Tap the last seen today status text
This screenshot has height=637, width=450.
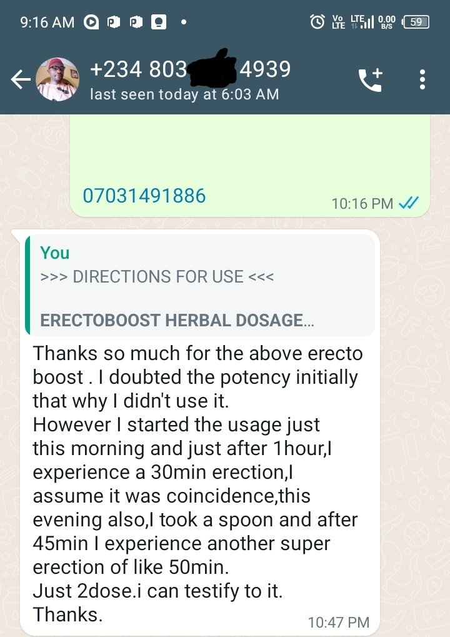tap(184, 94)
